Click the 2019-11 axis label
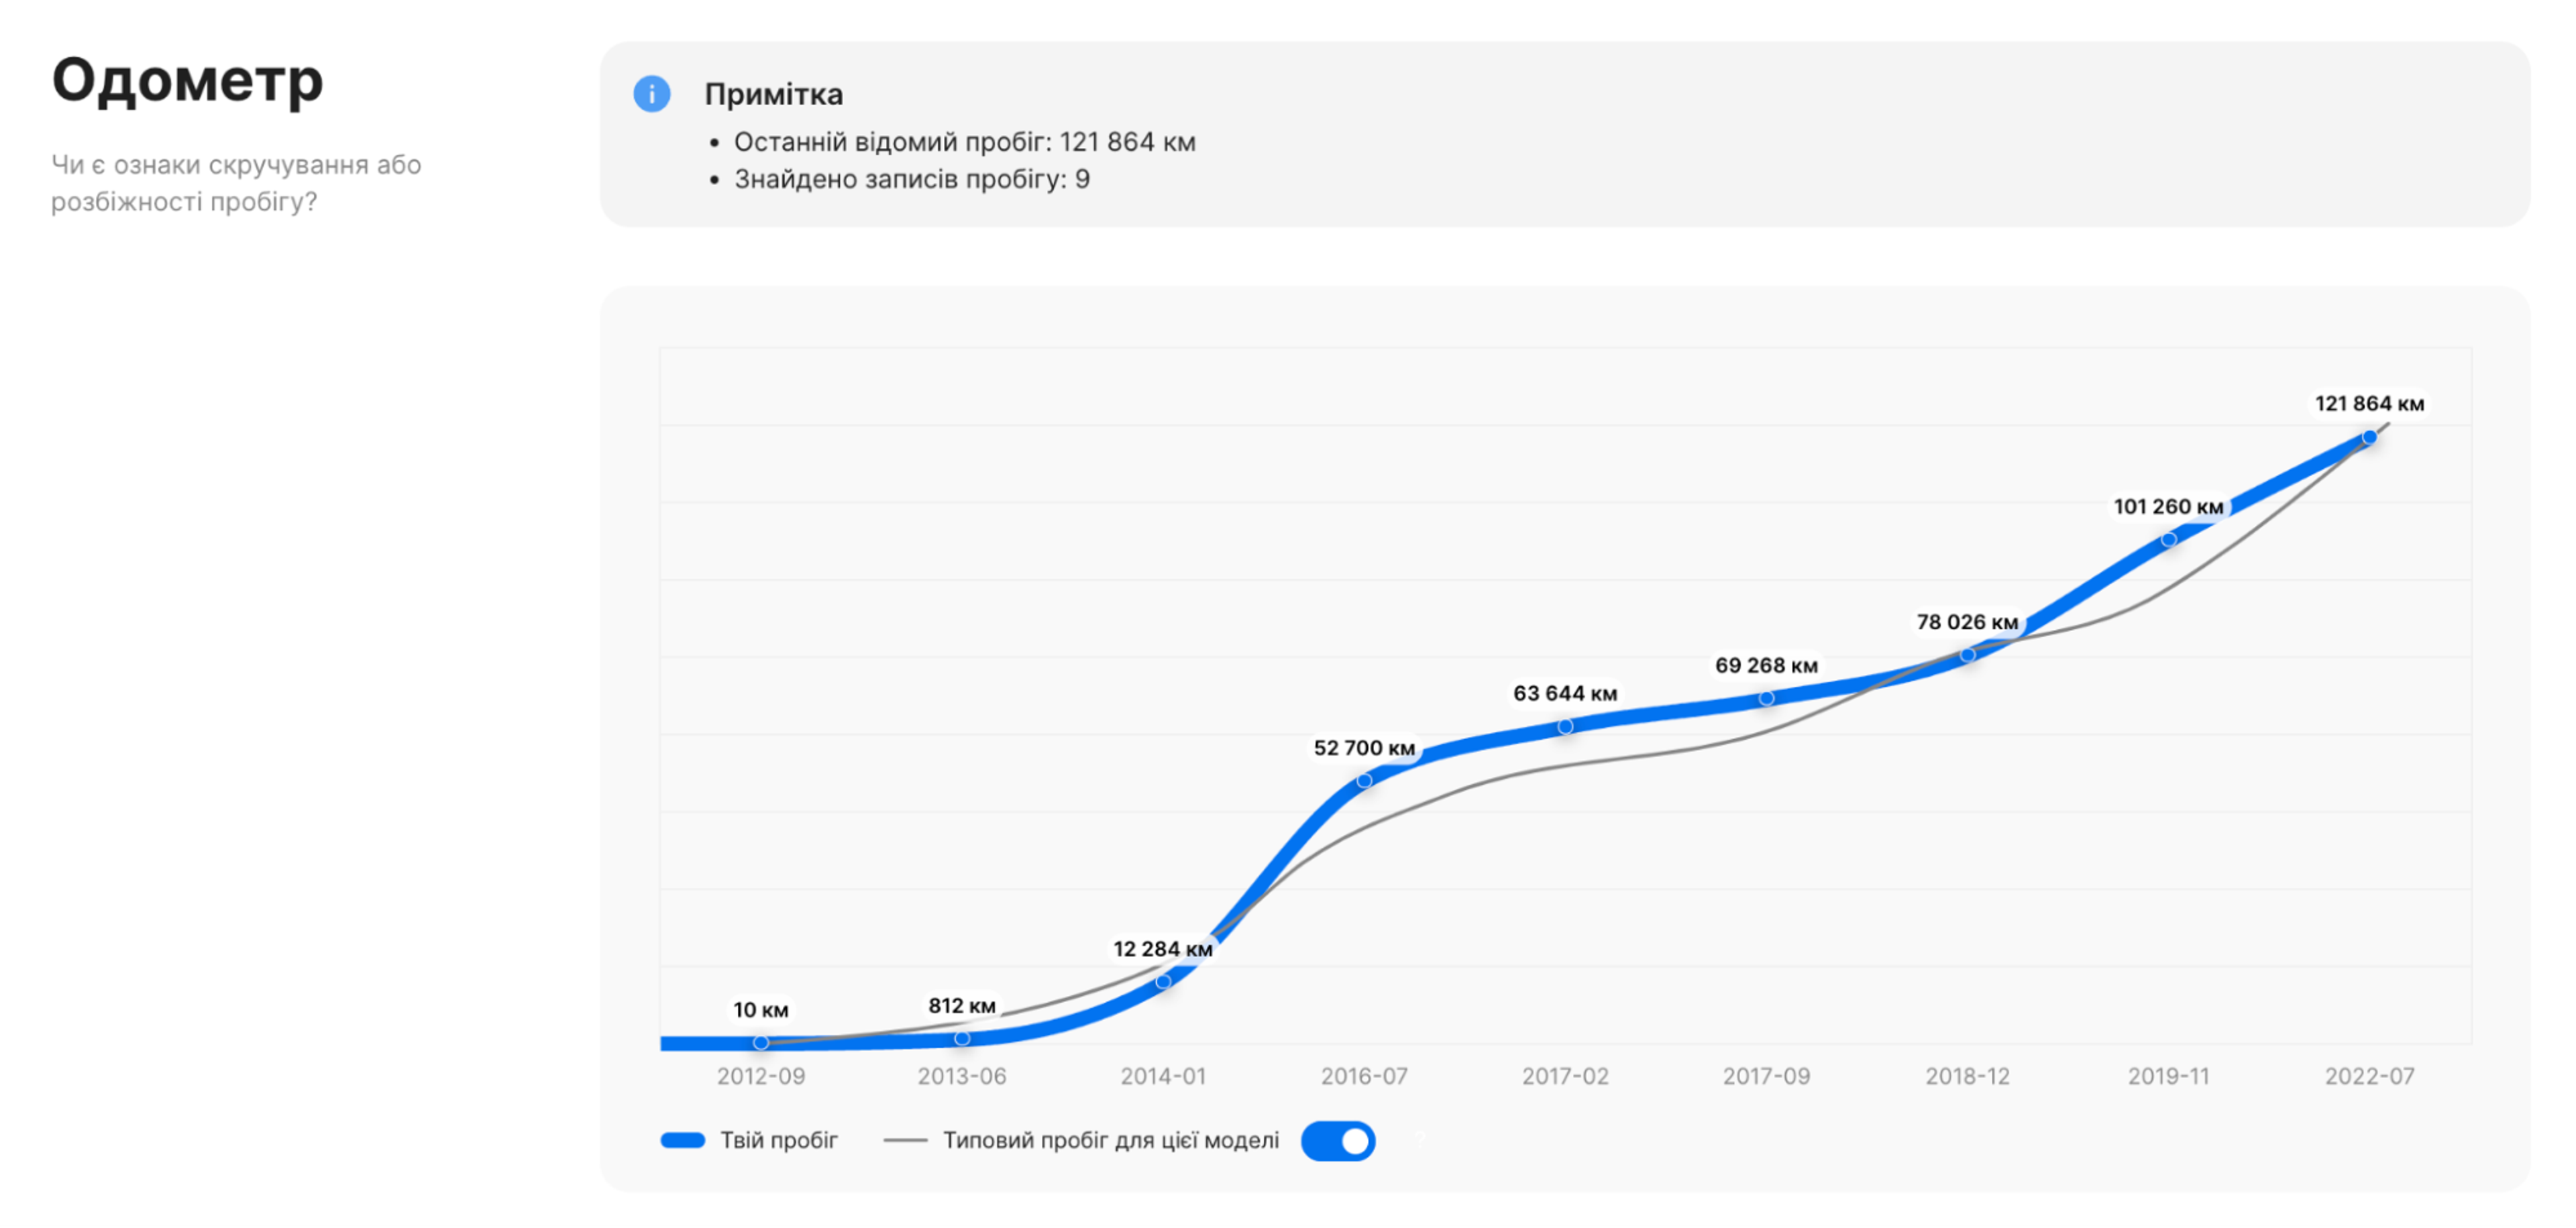The image size is (2576, 1228). (x=2169, y=1077)
